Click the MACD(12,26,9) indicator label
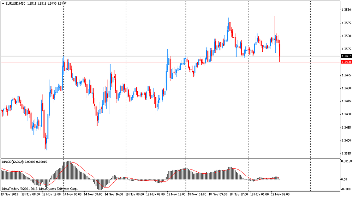 click(x=14, y=162)
